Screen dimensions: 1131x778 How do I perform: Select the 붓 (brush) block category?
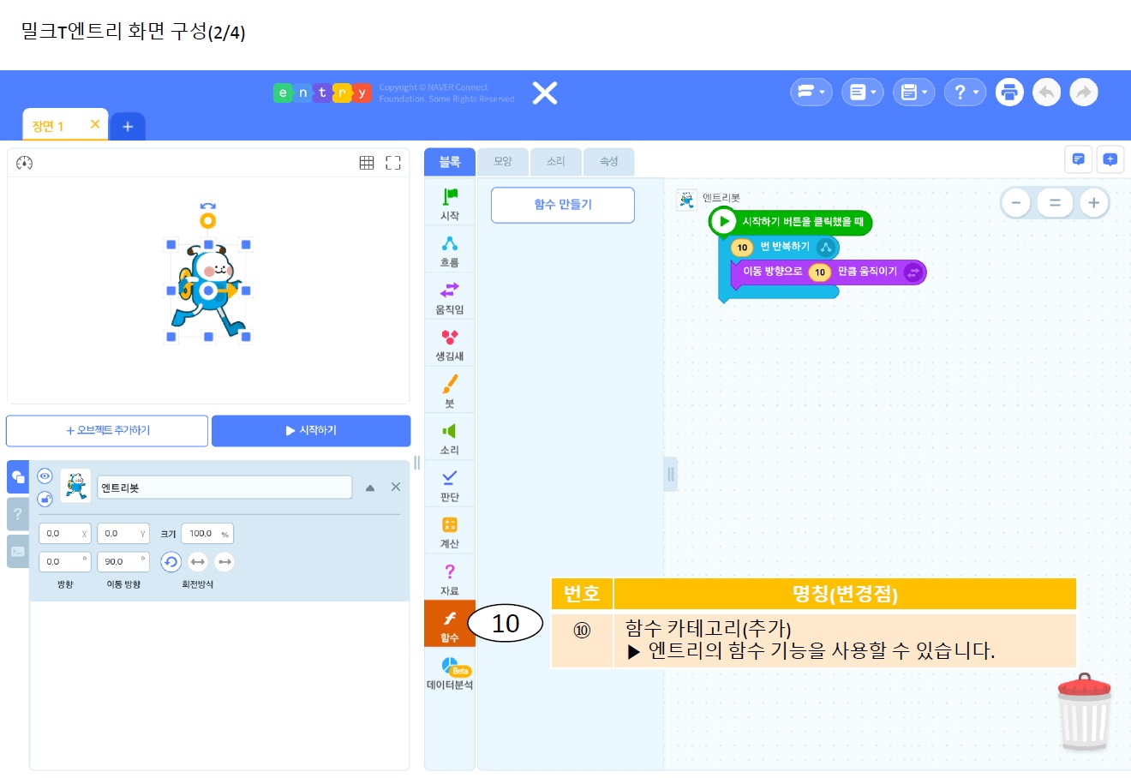coord(449,390)
